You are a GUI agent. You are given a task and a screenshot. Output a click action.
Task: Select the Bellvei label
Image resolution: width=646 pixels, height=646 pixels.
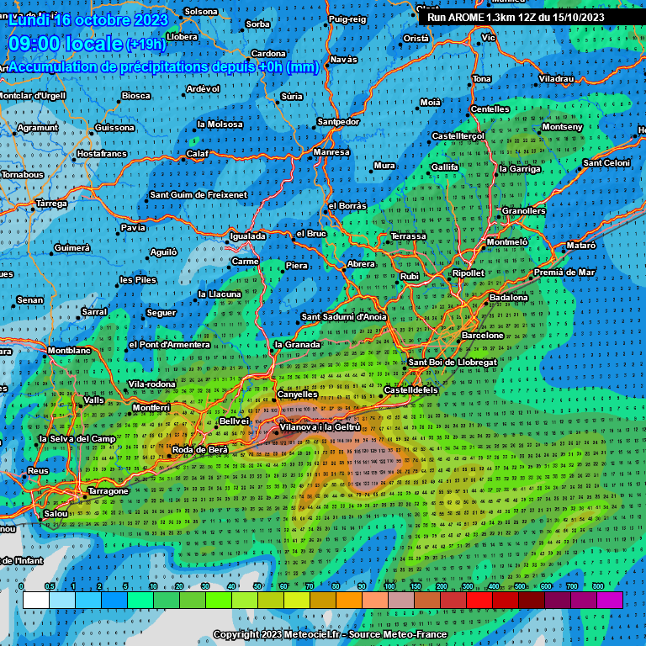pyautogui.click(x=235, y=421)
